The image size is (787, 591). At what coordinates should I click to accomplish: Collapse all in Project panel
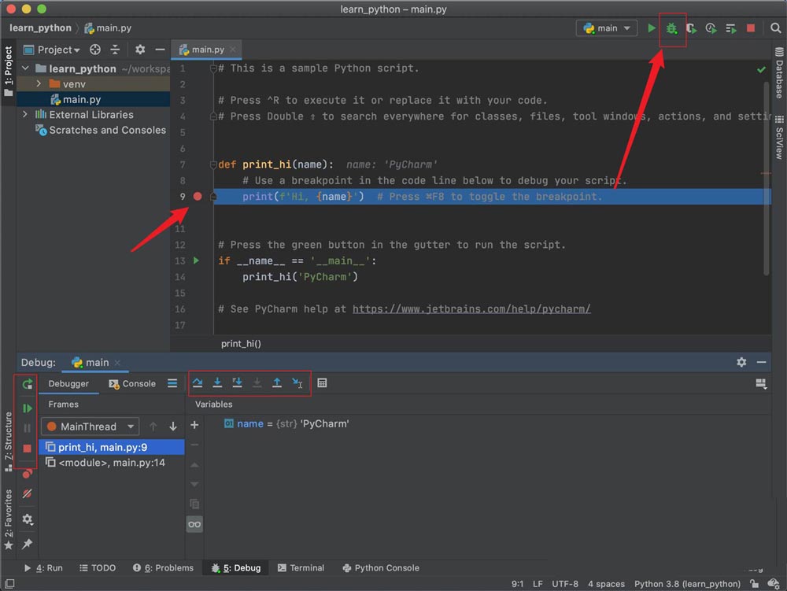point(115,49)
